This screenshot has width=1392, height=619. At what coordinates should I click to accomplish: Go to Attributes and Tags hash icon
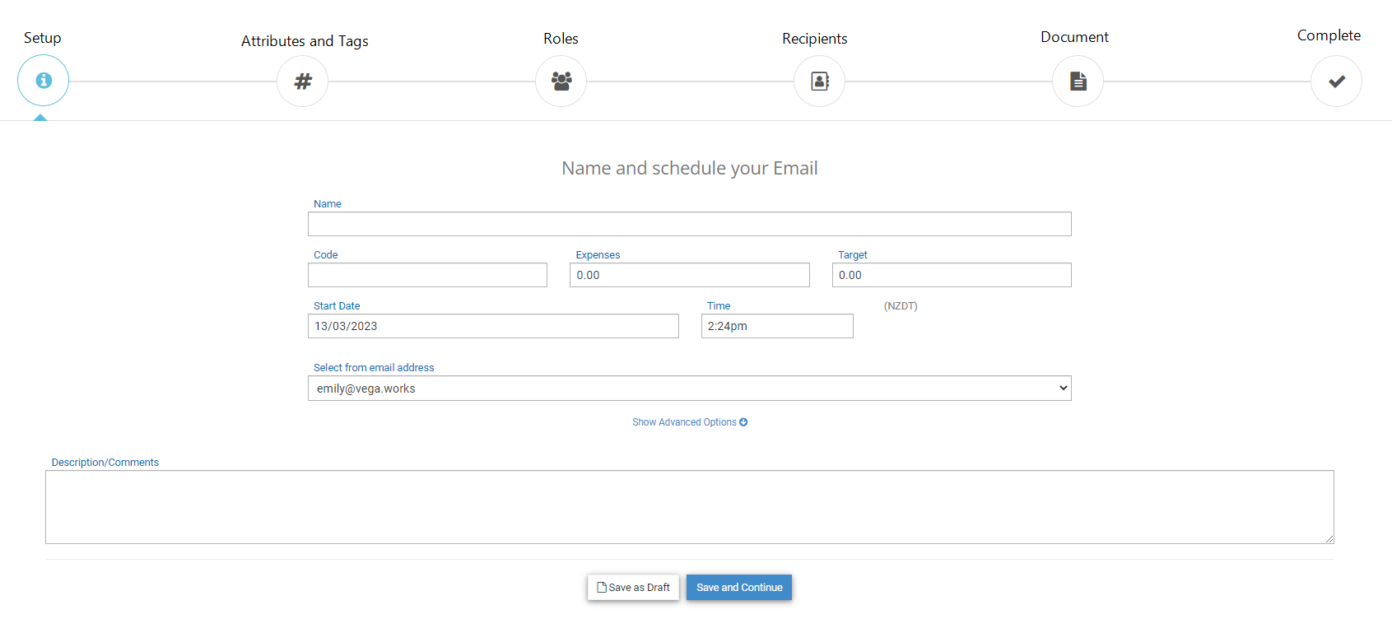[x=302, y=81]
